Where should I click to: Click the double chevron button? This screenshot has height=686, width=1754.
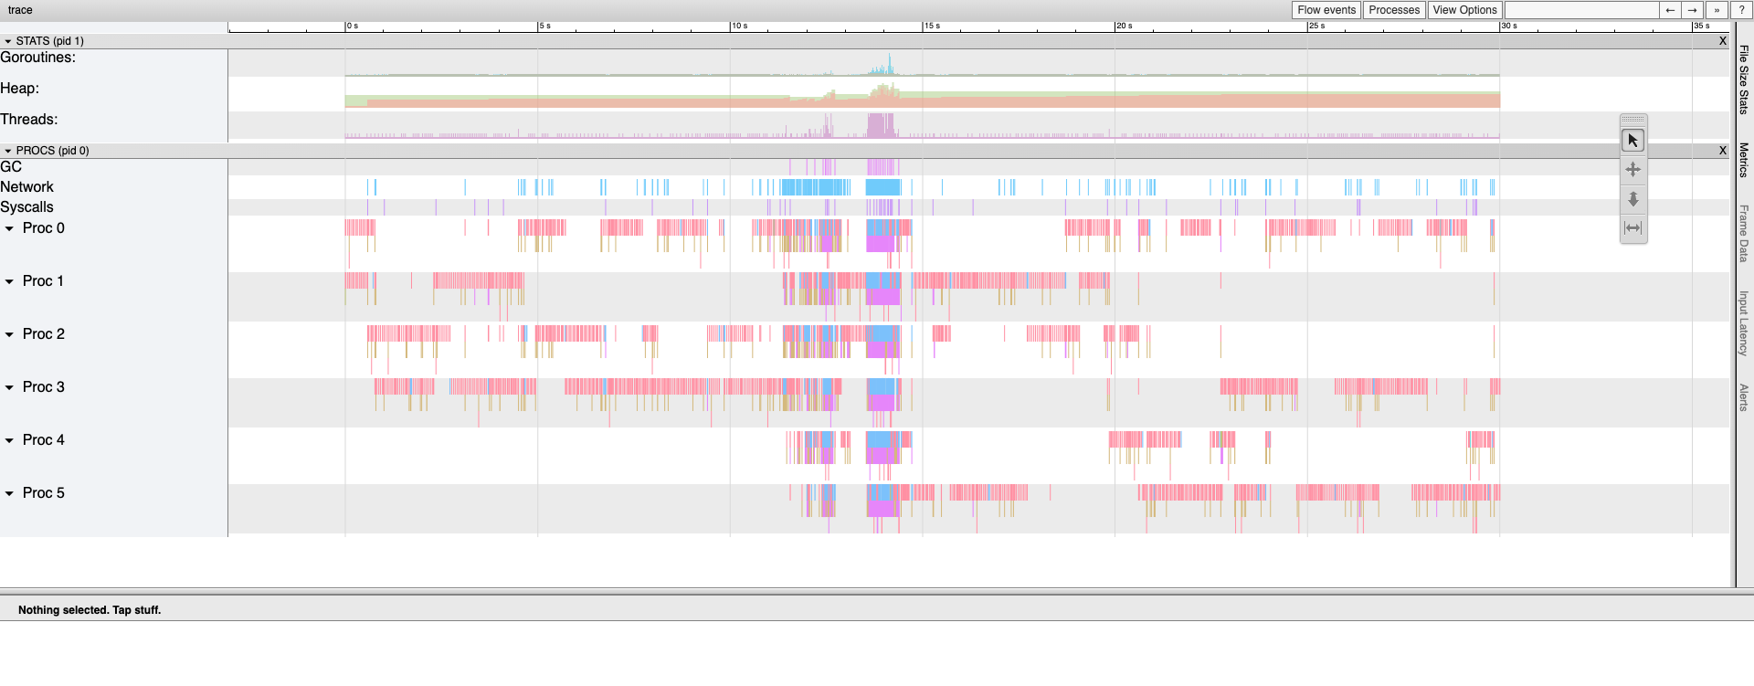coord(1717,10)
